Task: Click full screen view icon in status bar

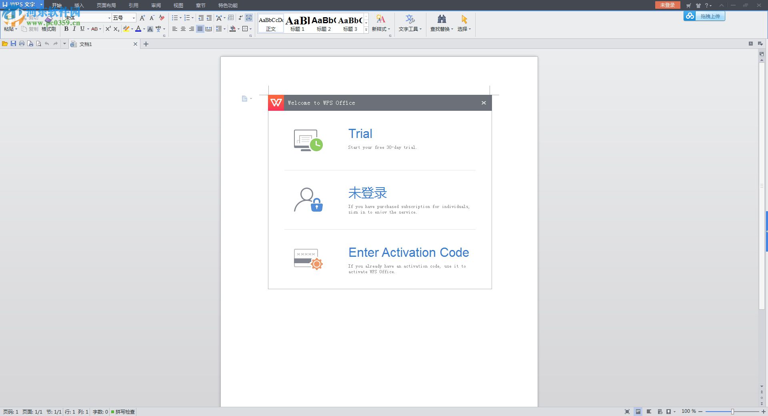Action: (x=627, y=412)
